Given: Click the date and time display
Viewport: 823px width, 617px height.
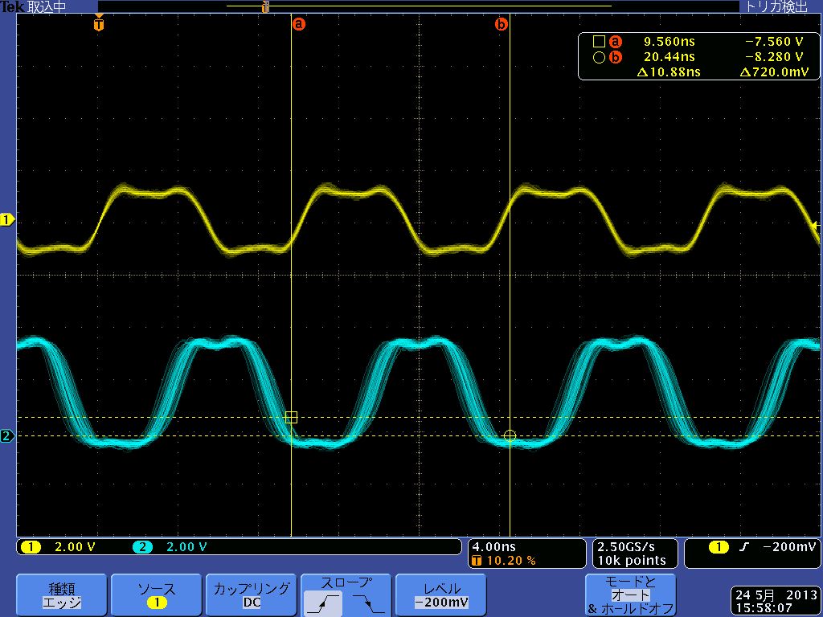Looking at the screenshot, I should pyautogui.click(x=776, y=601).
